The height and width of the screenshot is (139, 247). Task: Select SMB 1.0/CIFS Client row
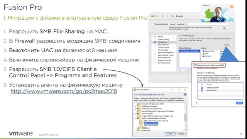point(151,123)
